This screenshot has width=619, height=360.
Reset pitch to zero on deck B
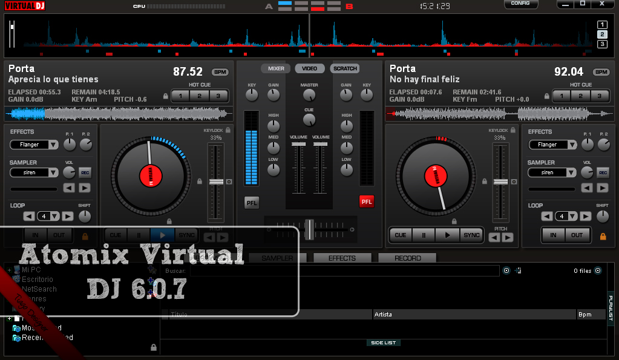pos(514,182)
